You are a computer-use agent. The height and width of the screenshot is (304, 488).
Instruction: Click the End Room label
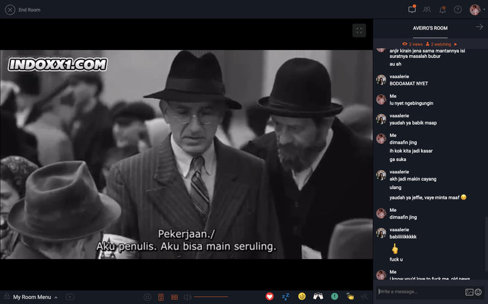tap(30, 10)
